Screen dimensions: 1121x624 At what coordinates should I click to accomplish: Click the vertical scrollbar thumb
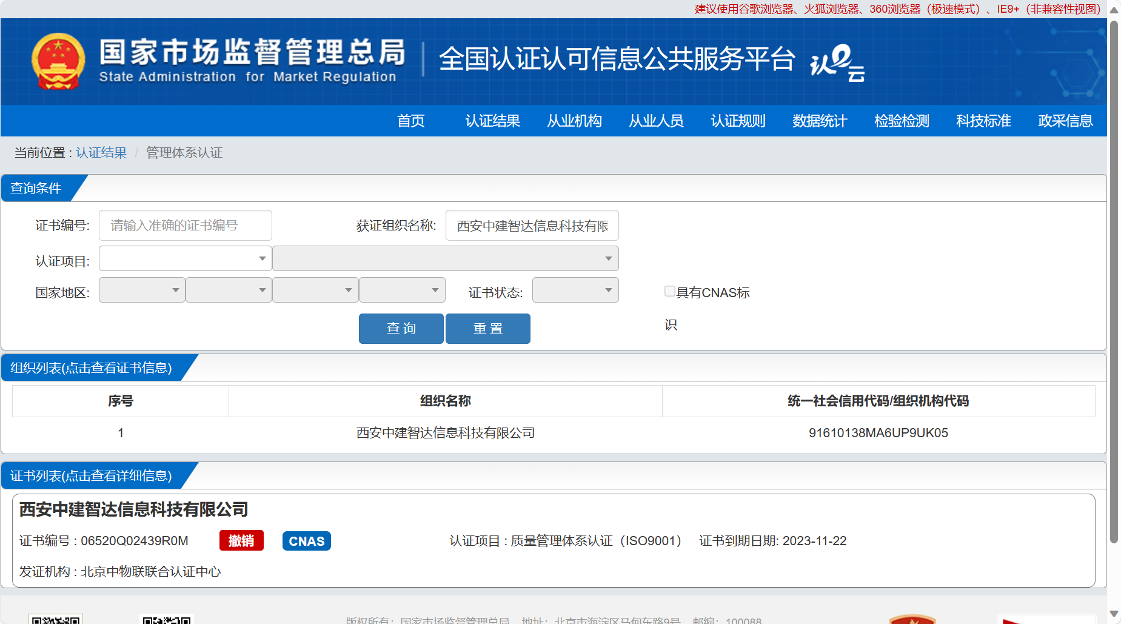pos(1114,281)
